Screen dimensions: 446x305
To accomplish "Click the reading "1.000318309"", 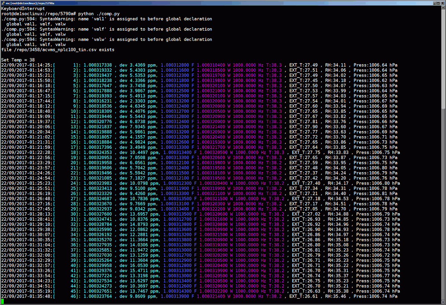I will (97, 112).
